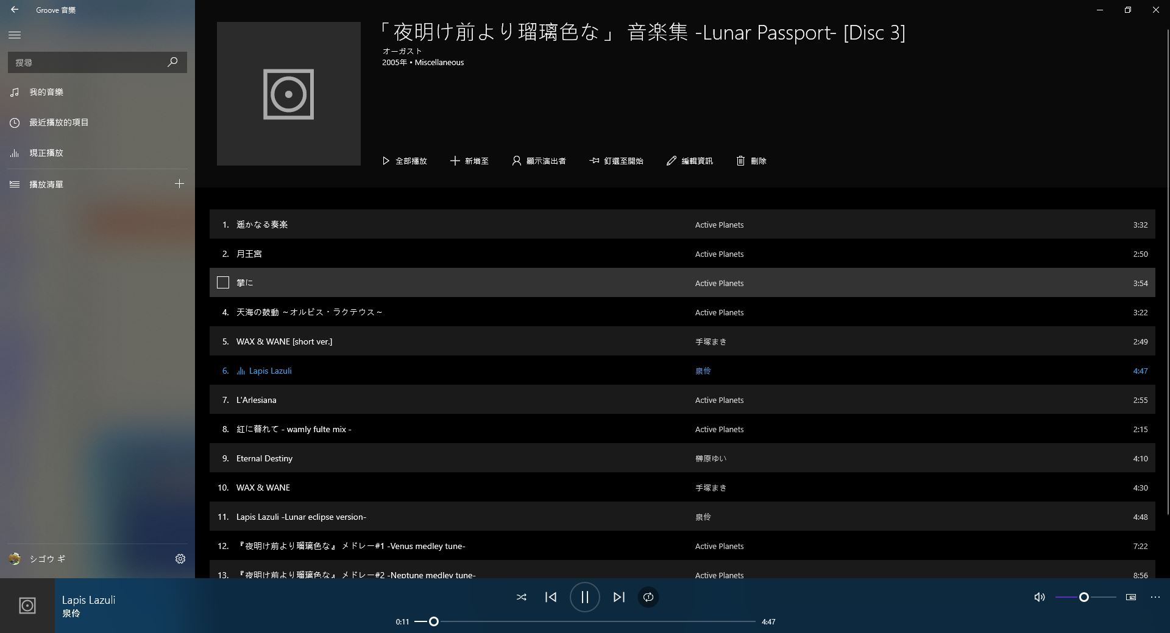Screen dimensions: 1170x633
Task: Open オーガスト album artist link
Action: [x=402, y=51]
